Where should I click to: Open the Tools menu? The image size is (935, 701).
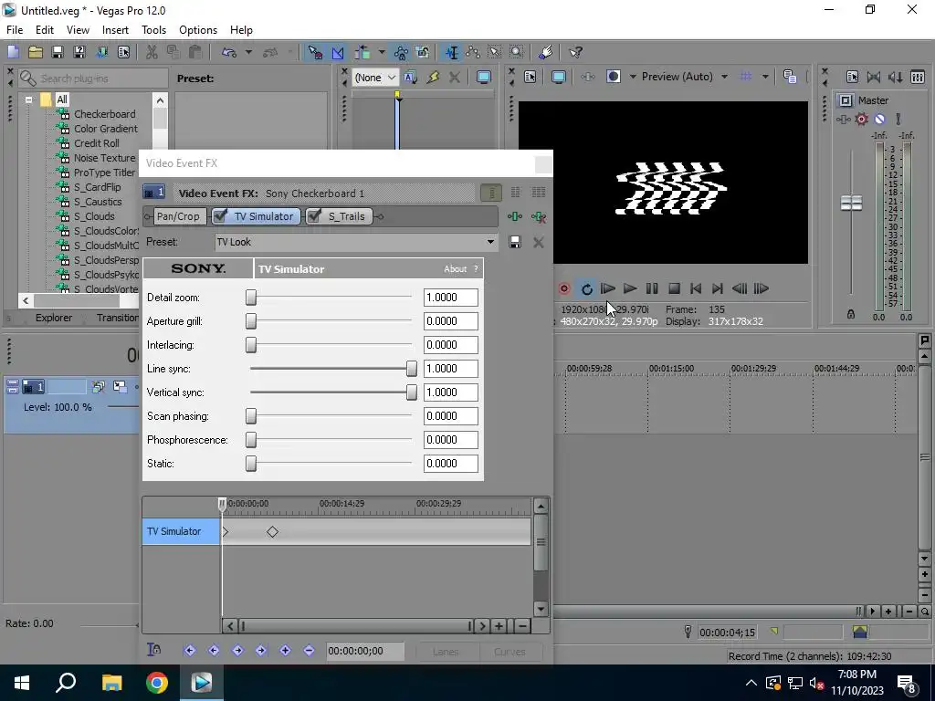[x=153, y=30]
